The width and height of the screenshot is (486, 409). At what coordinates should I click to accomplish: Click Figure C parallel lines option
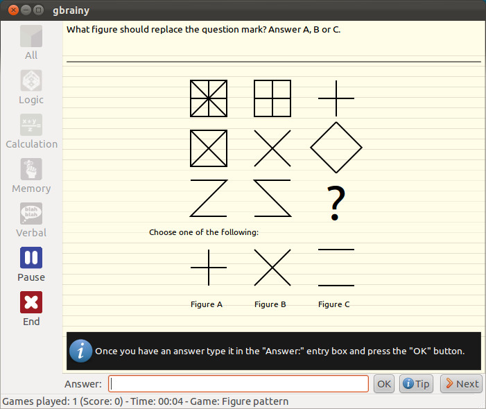click(x=336, y=268)
